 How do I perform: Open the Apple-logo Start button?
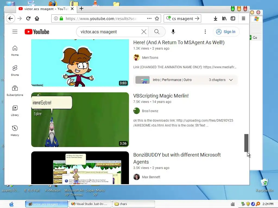tap(11, 204)
